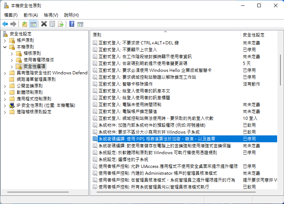Click the policy list vertical scrollbar thumb
The height and width of the screenshot is (204, 284).
tap(280, 70)
